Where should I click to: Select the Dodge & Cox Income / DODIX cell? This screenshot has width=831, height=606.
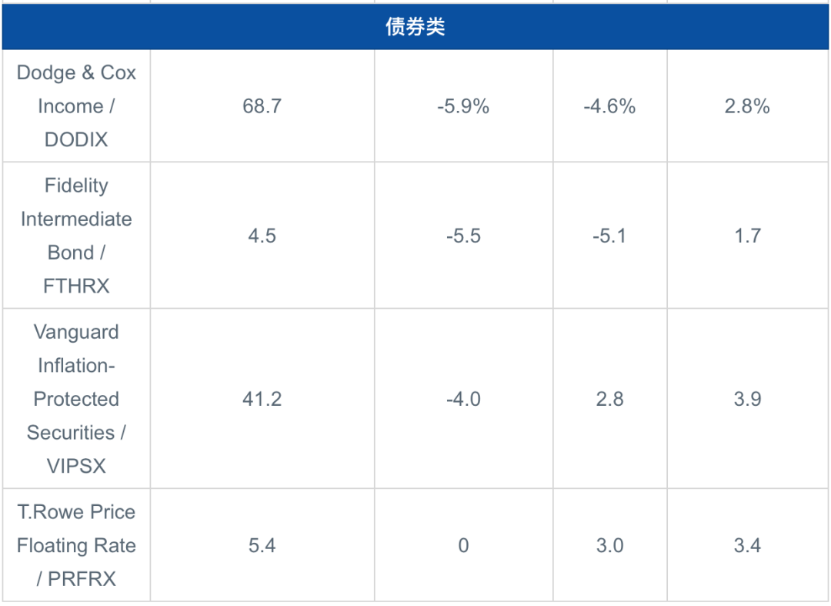(76, 106)
